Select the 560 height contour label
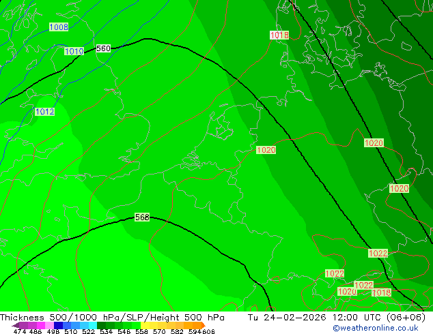The width and height of the screenshot is (433, 334). (x=103, y=48)
